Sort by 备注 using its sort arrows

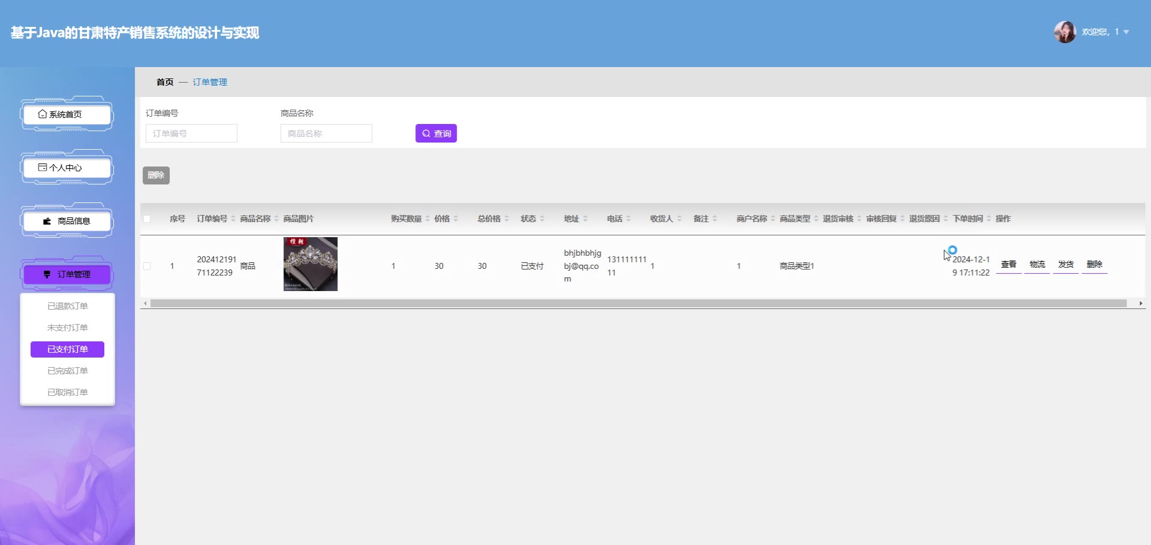715,219
